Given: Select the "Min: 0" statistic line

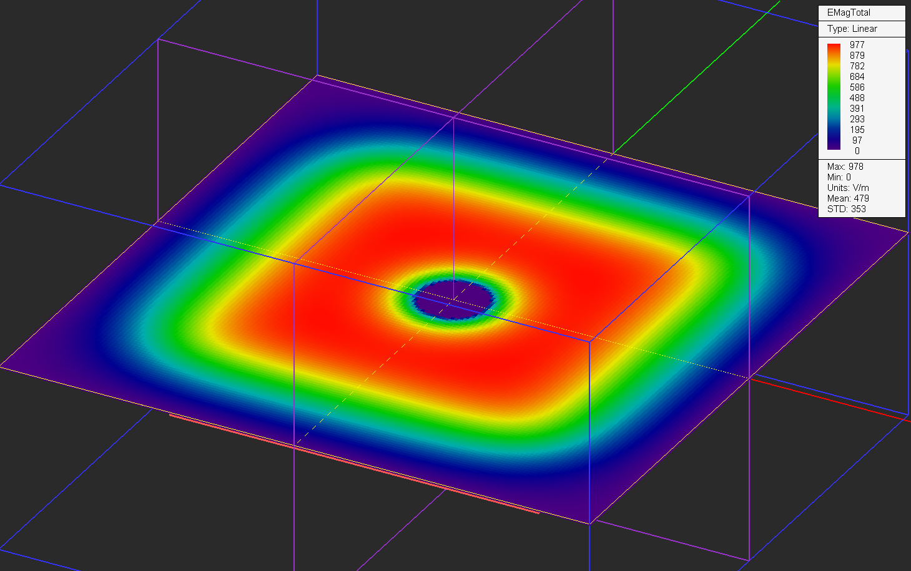Looking at the screenshot, I should pyautogui.click(x=839, y=177).
